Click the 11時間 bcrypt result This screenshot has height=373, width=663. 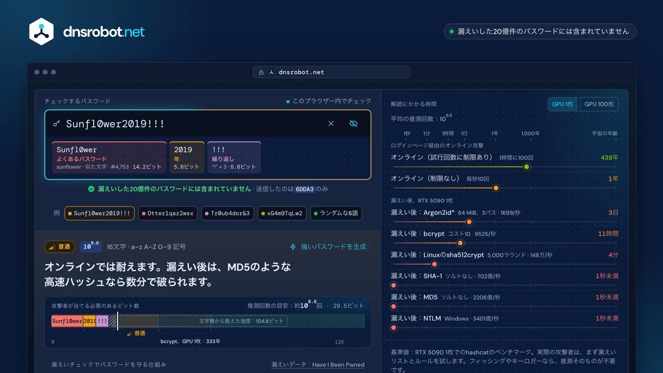pyautogui.click(x=608, y=234)
